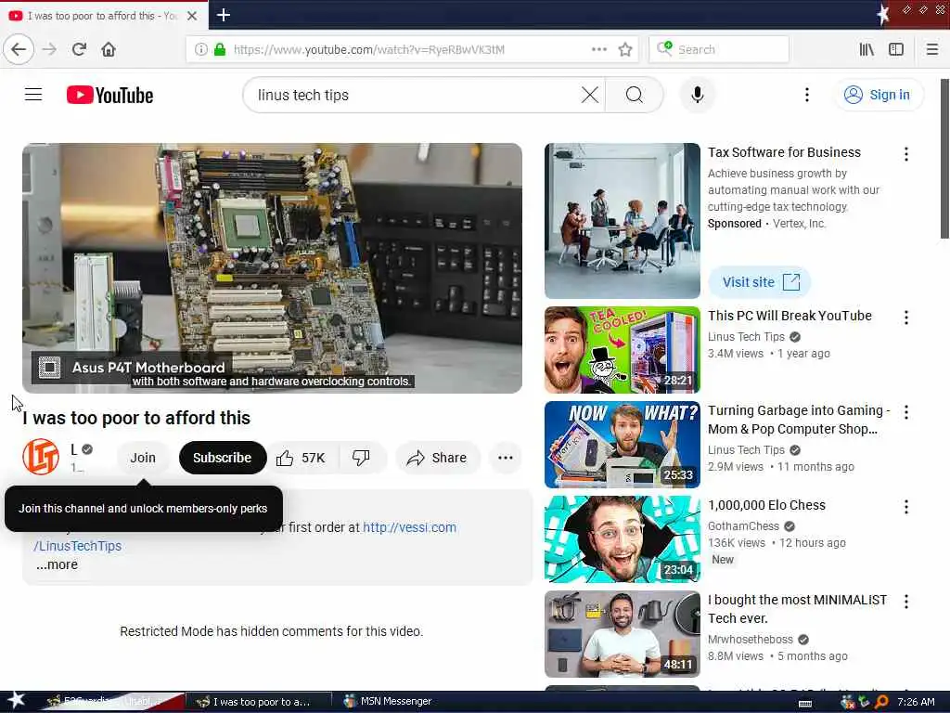This screenshot has width=950, height=713.
Task: Open 'I bought the most MINIMALIST Tech ever' title
Action: 797,609
